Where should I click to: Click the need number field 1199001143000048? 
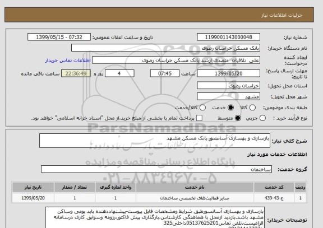click(228, 37)
